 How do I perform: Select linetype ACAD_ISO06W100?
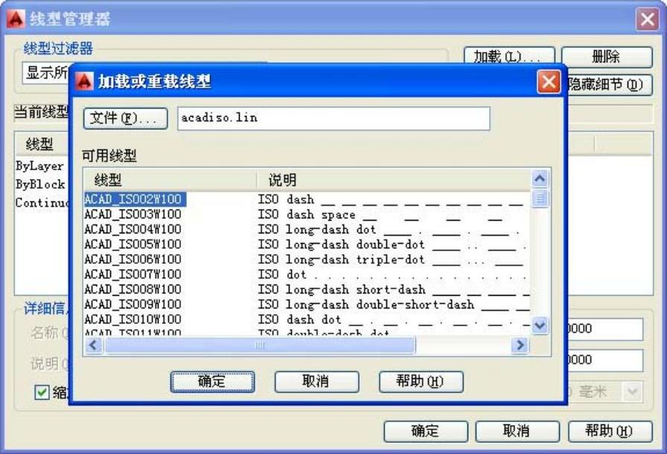133,259
